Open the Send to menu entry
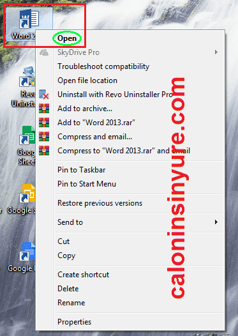This screenshot has width=238, height=336. 130,222
